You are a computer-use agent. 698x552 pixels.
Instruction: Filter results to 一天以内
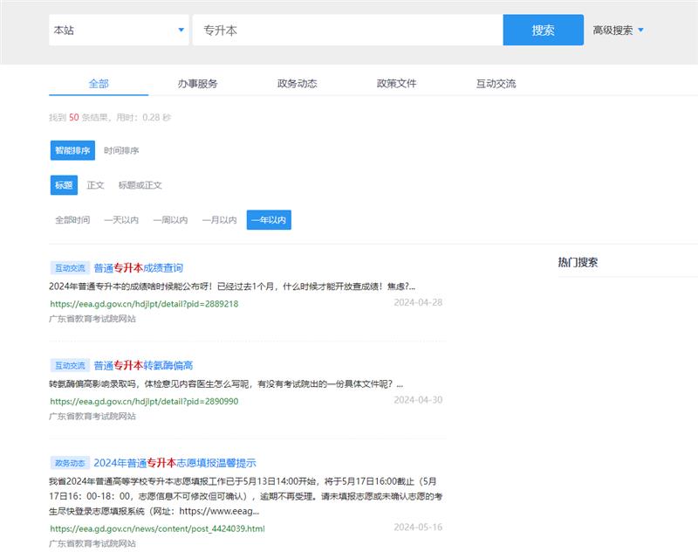click(121, 219)
